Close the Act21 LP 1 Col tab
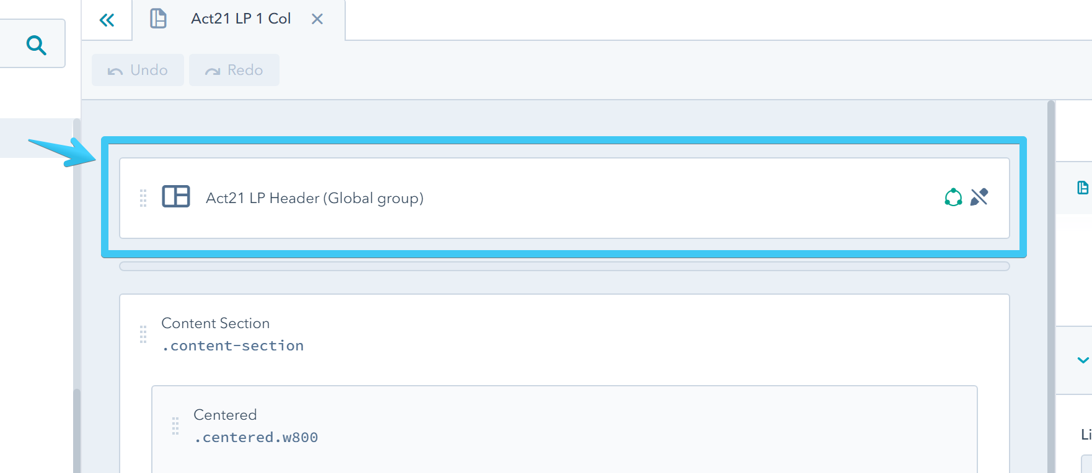The height and width of the screenshot is (473, 1092). [317, 19]
